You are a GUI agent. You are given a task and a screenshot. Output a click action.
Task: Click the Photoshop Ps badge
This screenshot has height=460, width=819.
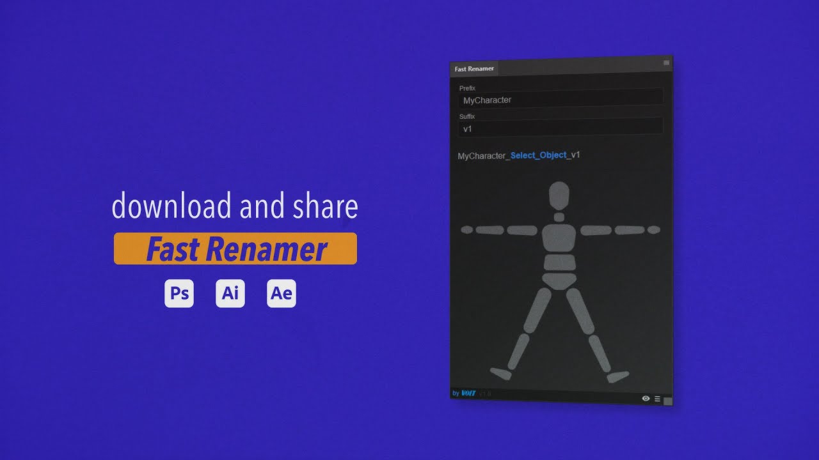click(179, 293)
